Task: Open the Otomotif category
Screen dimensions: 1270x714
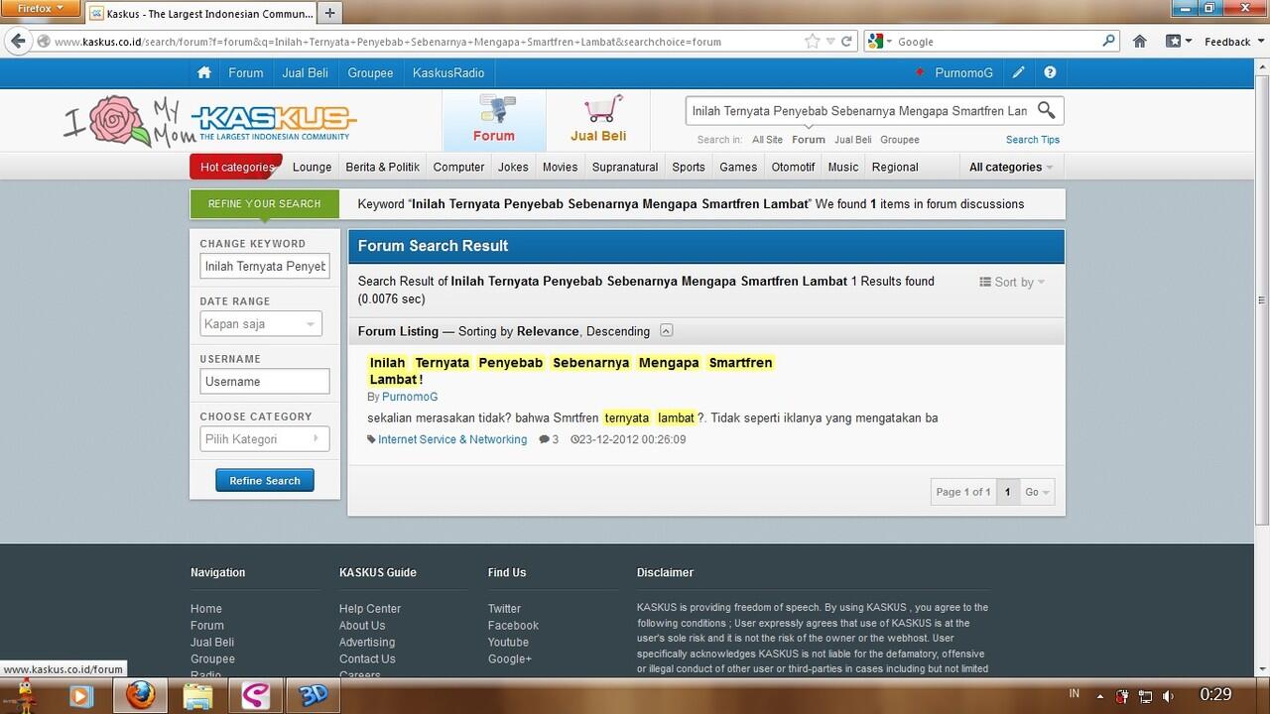Action: [x=793, y=167]
